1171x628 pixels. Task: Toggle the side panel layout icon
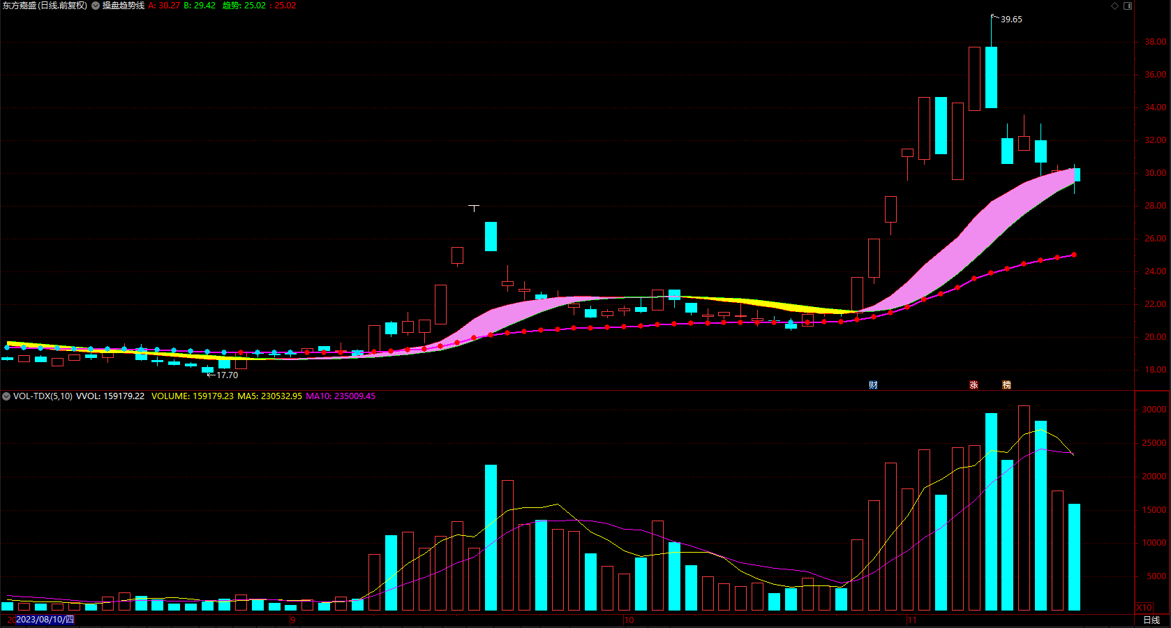click(x=1128, y=6)
